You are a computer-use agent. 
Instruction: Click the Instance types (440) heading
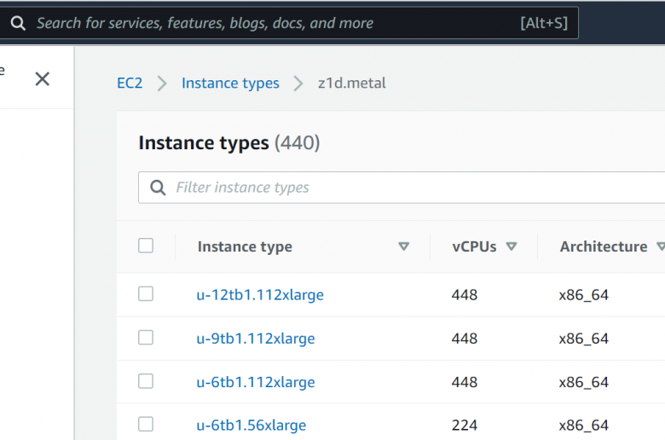point(229,143)
